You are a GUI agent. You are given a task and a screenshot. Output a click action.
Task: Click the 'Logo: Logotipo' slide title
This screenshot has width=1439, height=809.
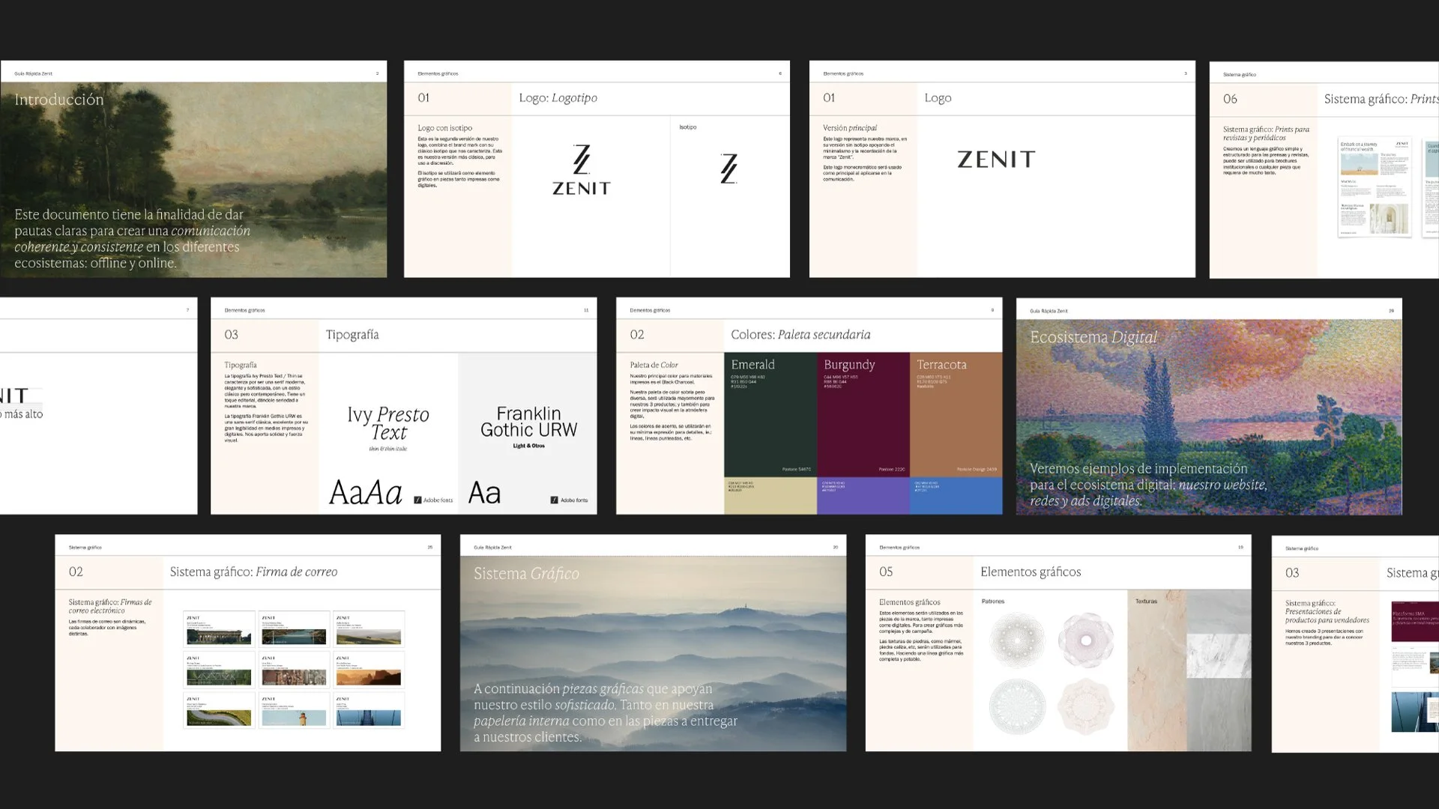click(x=558, y=98)
